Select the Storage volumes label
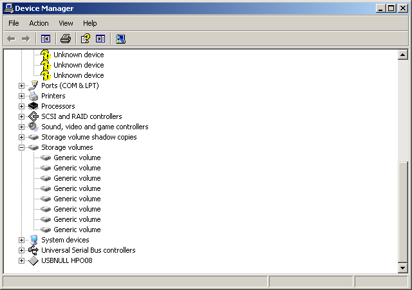The image size is (412, 290). 67,147
